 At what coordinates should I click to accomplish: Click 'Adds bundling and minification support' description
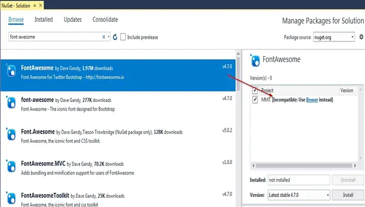pos(77,173)
